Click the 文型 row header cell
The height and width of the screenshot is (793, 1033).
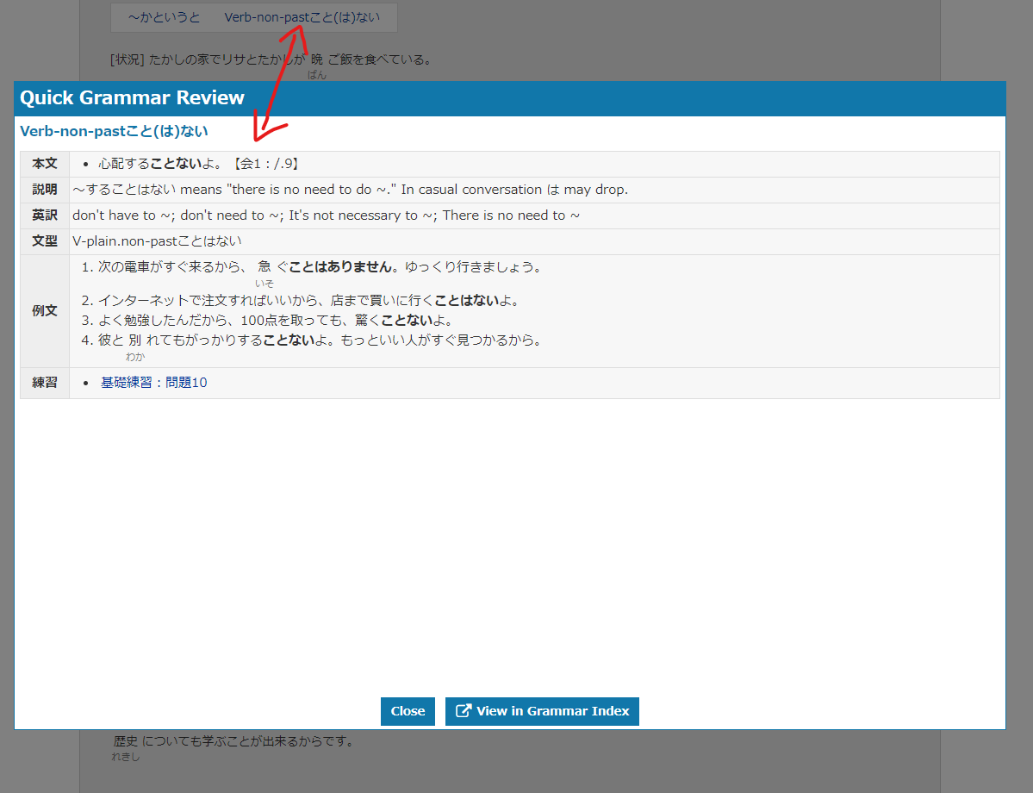pyautogui.click(x=45, y=241)
